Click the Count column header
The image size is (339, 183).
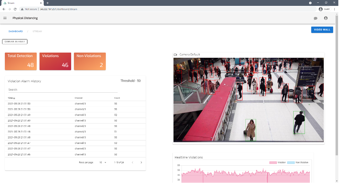tap(117, 98)
